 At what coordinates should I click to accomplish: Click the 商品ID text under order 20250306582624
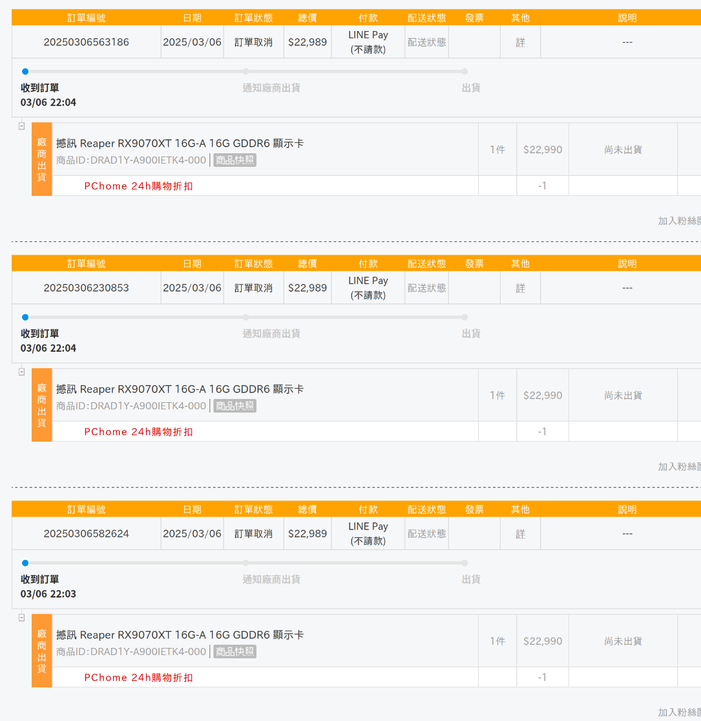[x=131, y=652]
